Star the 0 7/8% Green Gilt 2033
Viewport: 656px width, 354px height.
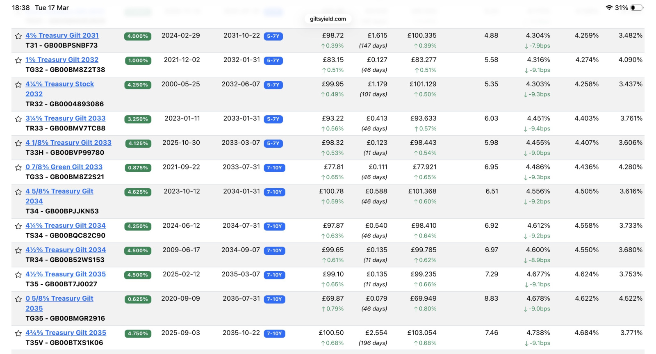point(18,167)
